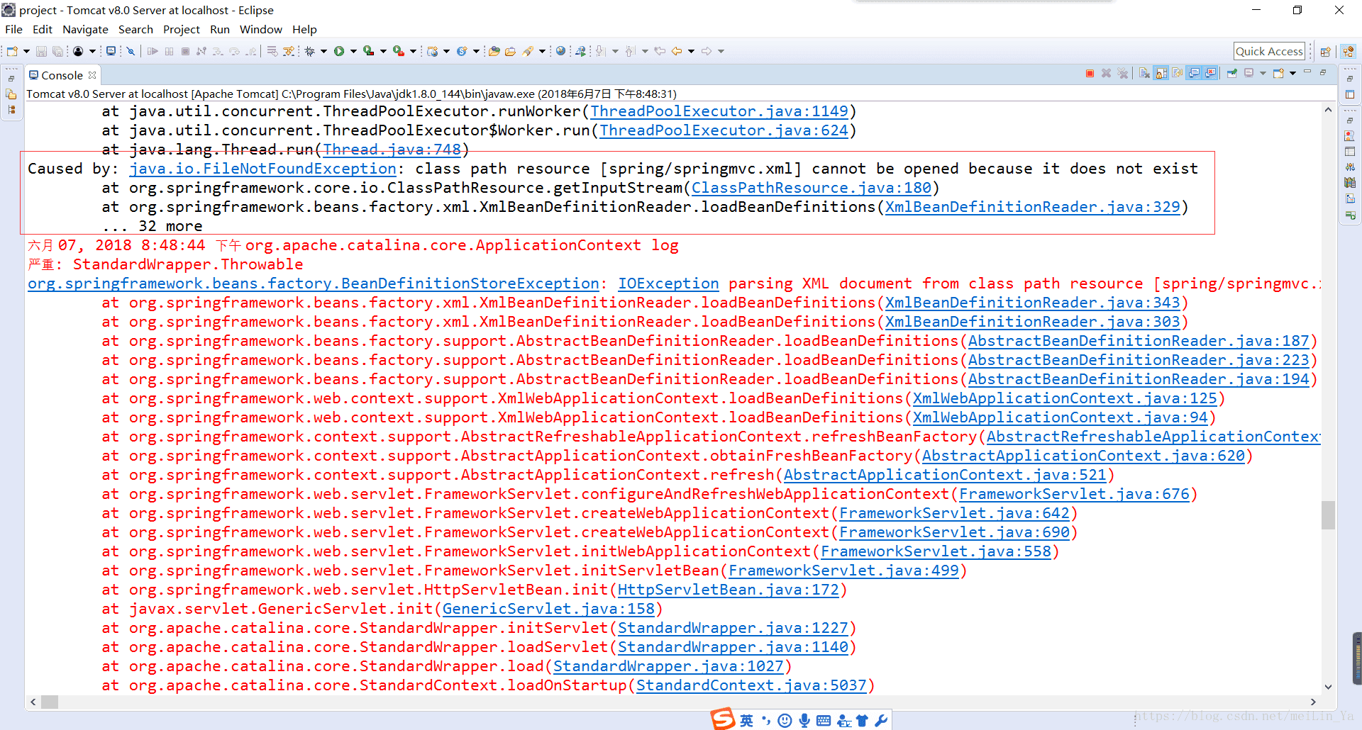The height and width of the screenshot is (730, 1362).
Task: Click the New wizard toolbar icon
Action: point(12,51)
